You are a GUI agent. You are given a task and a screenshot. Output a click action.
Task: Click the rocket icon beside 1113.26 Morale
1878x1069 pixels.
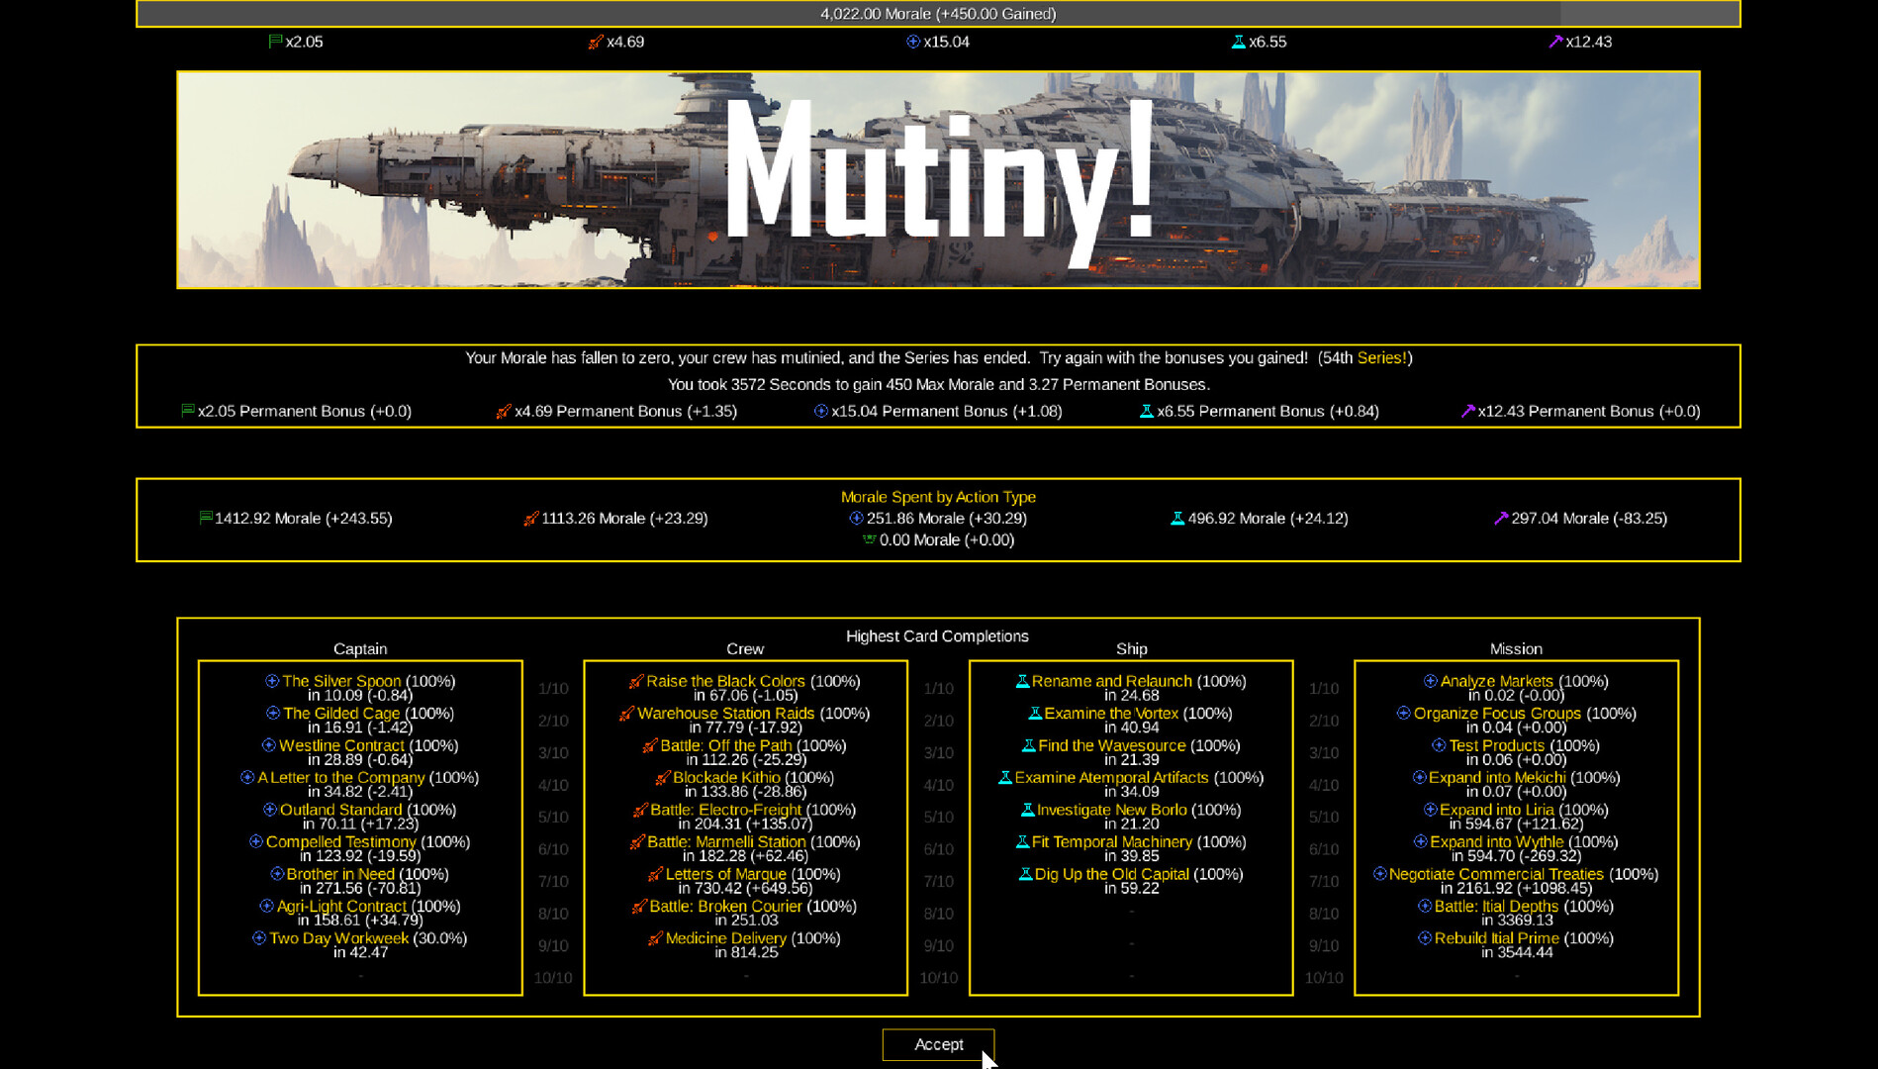pyautogui.click(x=531, y=518)
